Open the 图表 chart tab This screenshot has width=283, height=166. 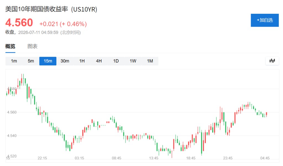pos(33,46)
